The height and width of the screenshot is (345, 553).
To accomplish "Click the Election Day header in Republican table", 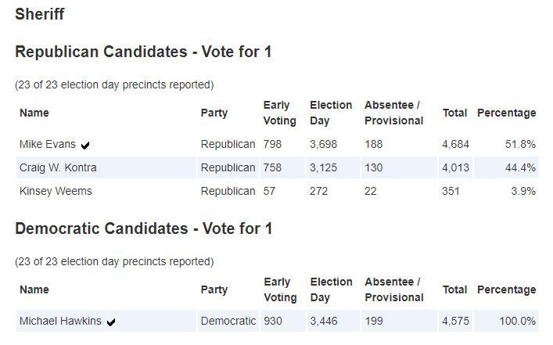I will (x=331, y=113).
